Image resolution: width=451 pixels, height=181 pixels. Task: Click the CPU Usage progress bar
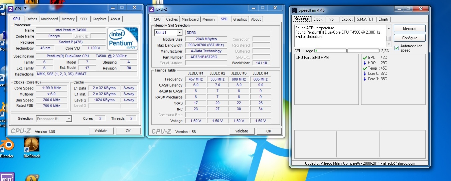pos(330,51)
